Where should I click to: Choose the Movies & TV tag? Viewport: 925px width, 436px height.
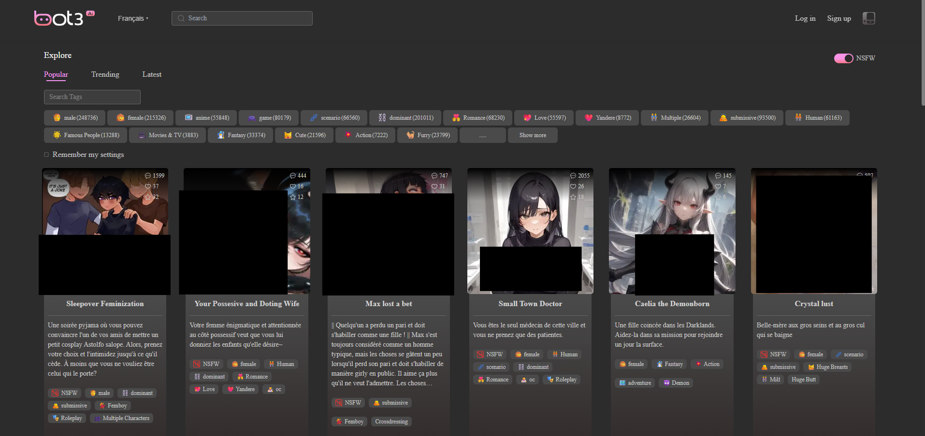coord(167,135)
